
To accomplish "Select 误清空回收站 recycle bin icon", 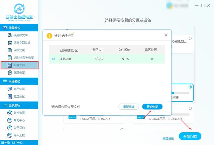I will click(10, 43).
